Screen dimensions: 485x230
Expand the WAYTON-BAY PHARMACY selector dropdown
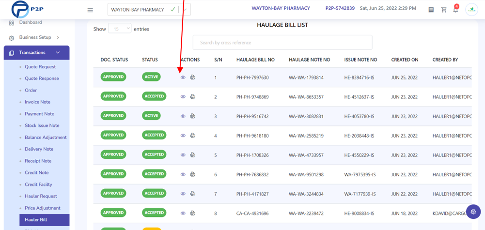coord(185,10)
